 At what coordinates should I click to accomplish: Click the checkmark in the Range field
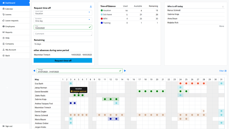120,71
